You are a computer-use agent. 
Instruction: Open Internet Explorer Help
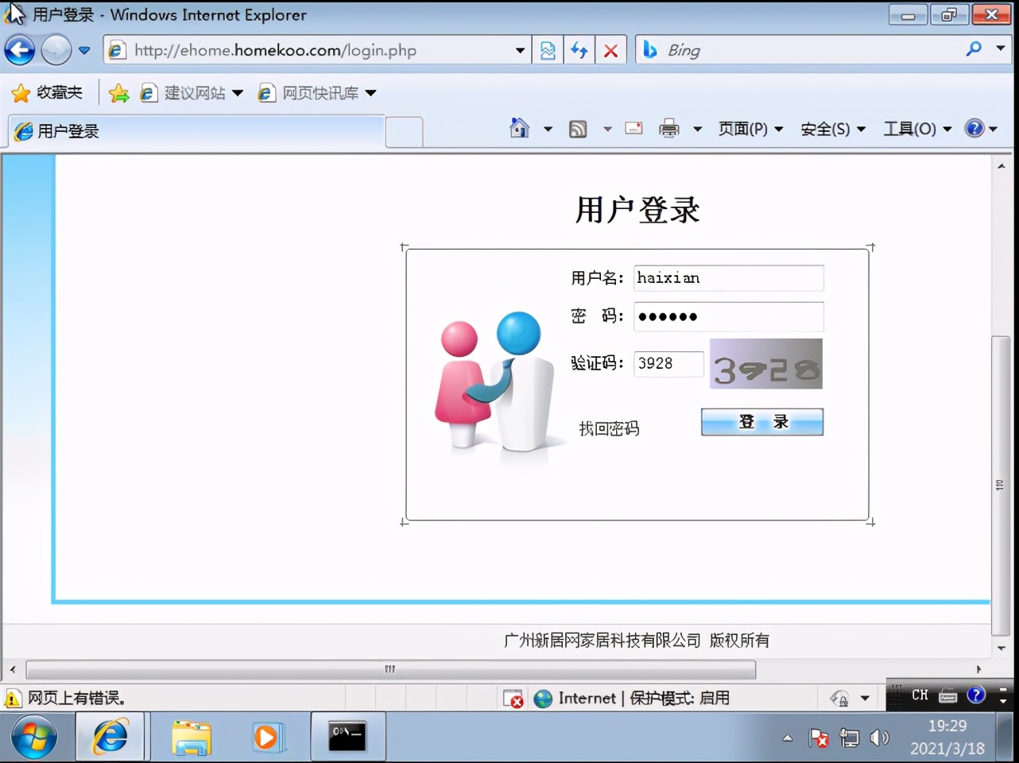(974, 128)
